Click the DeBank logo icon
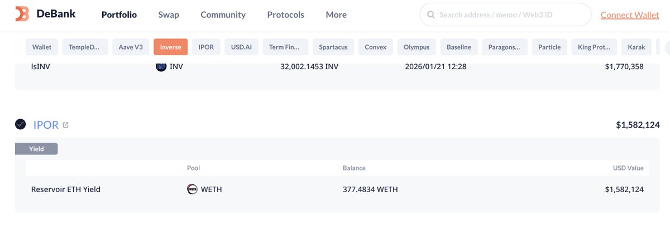The width and height of the screenshot is (670, 229). click(x=22, y=14)
